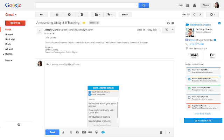The width and height of the screenshot is (224, 140).
Task: Reply to Jeremy Jones message
Action: (x=167, y=30)
